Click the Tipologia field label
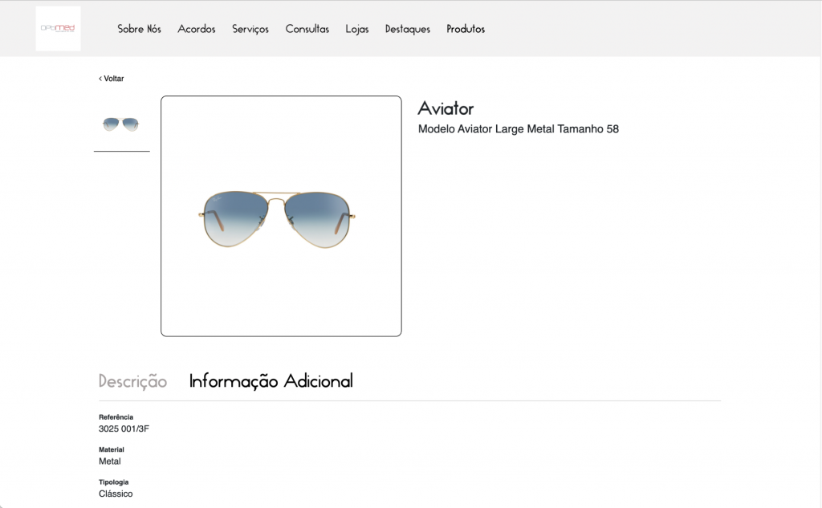The image size is (822, 508). click(114, 482)
